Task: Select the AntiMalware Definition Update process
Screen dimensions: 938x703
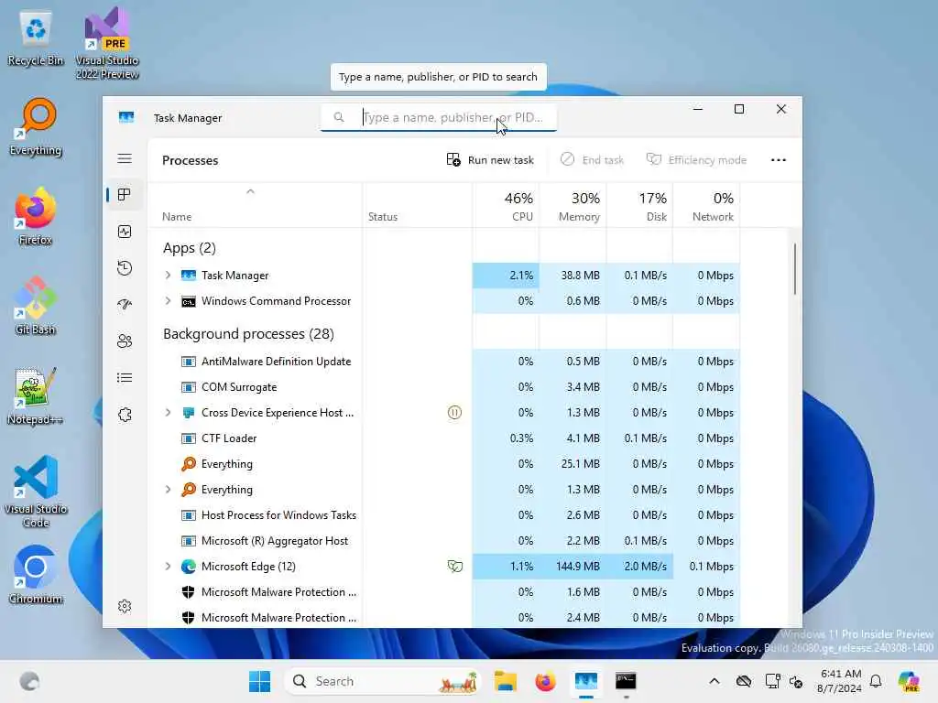Action: pos(444,361)
